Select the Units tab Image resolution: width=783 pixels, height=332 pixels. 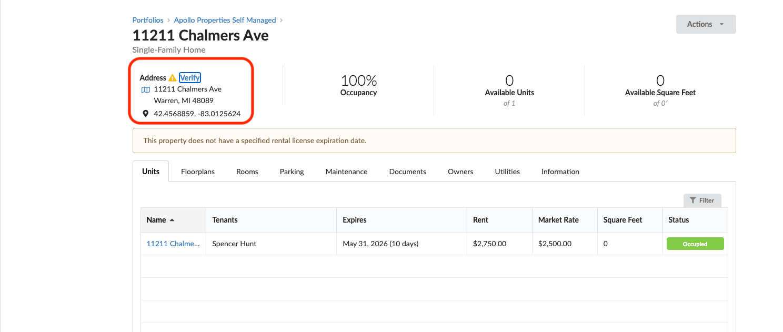[150, 172]
